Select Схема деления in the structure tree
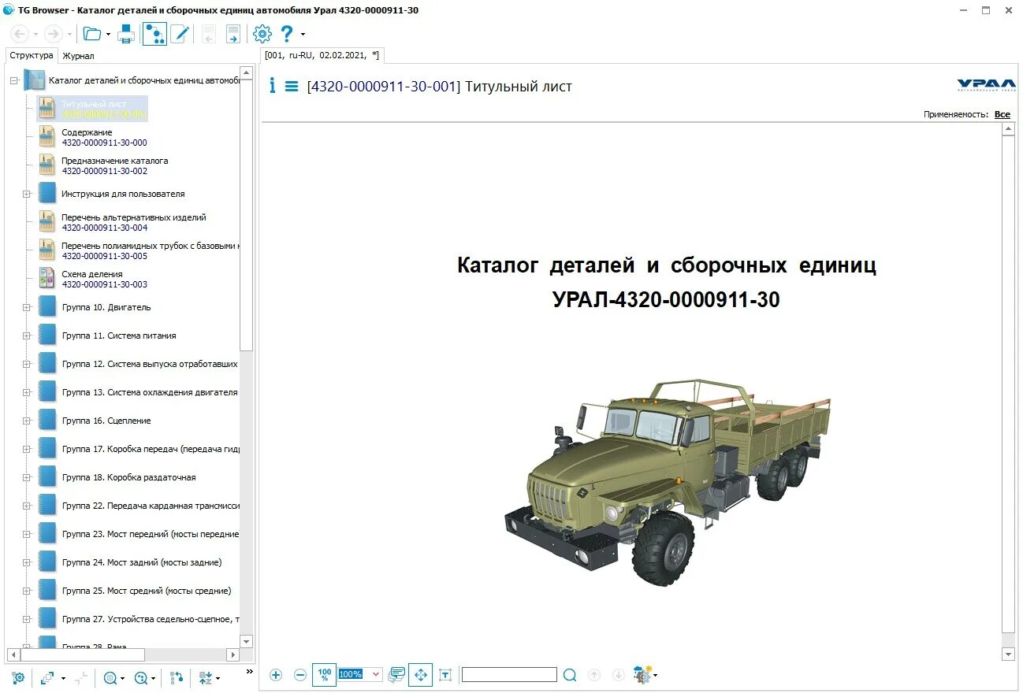 click(92, 273)
